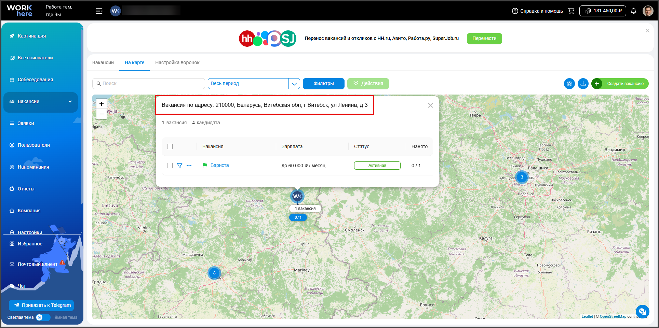Screen dimensions: 659x328
Task: Click the WK map marker for Витебск
Action: (297, 196)
